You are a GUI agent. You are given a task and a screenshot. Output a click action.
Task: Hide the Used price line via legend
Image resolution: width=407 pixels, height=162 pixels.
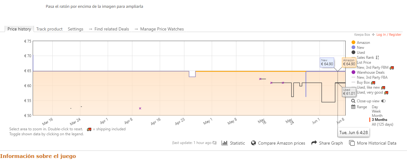[361, 53]
